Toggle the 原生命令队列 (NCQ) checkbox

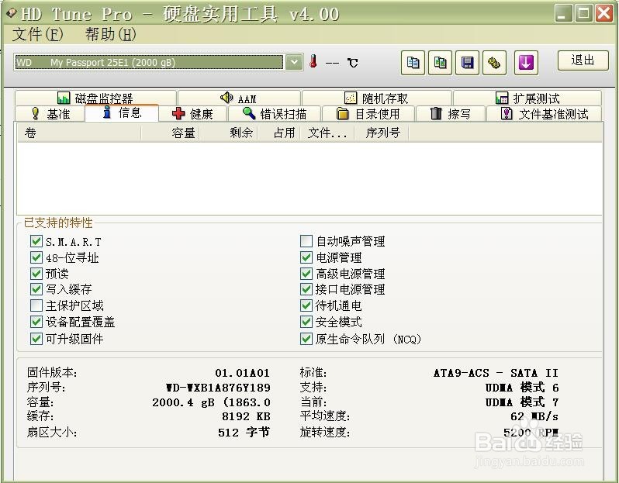(x=306, y=339)
